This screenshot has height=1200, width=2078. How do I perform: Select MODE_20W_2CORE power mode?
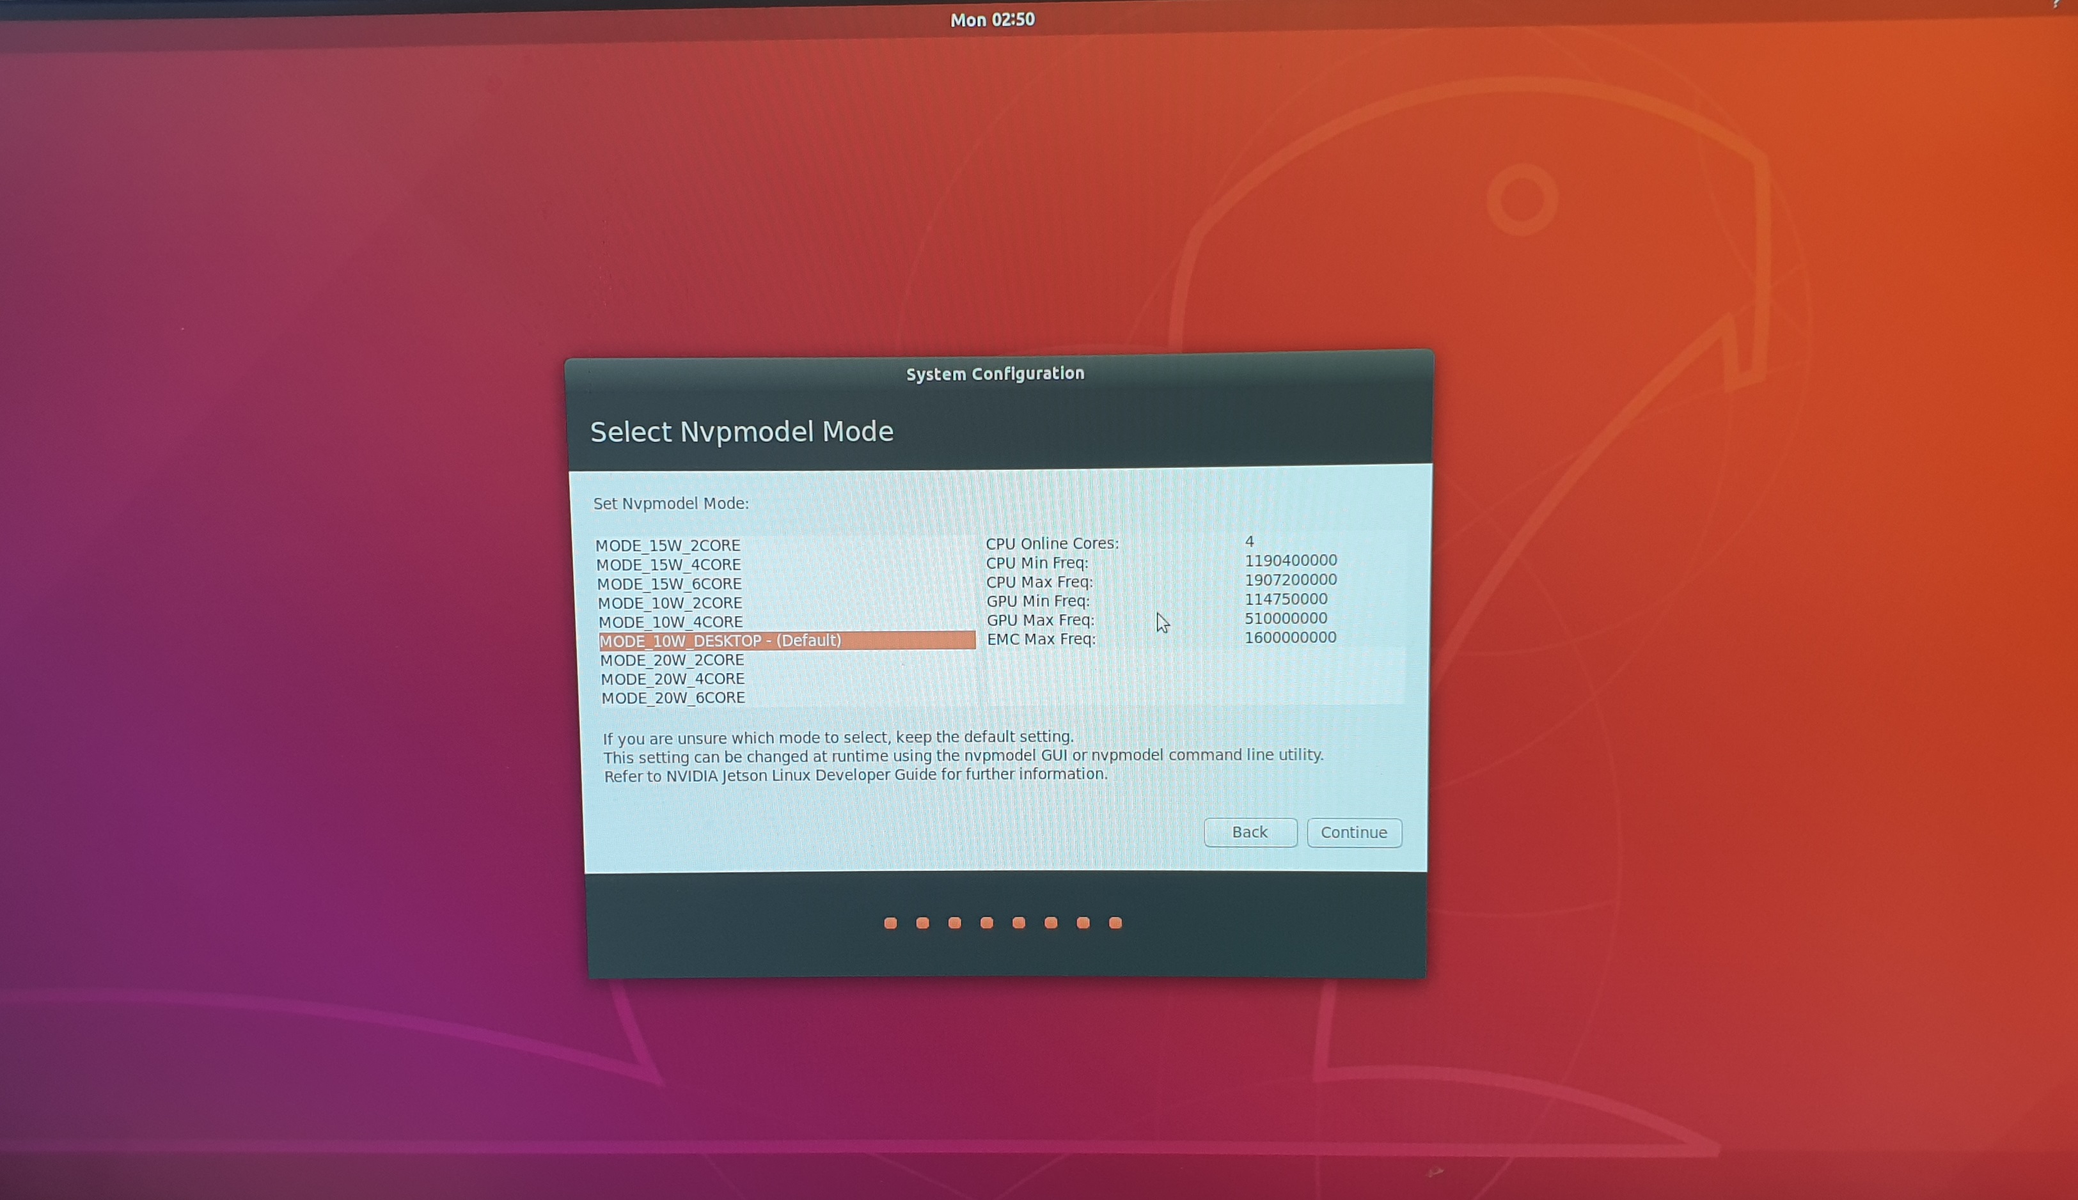pos(672,660)
